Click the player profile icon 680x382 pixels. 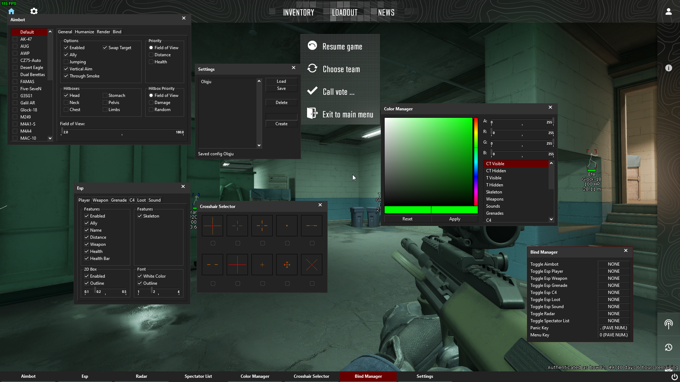[668, 12]
